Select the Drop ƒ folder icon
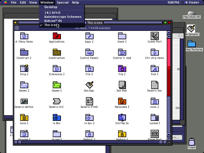This screenshot has width=204, height=153. coord(24,68)
